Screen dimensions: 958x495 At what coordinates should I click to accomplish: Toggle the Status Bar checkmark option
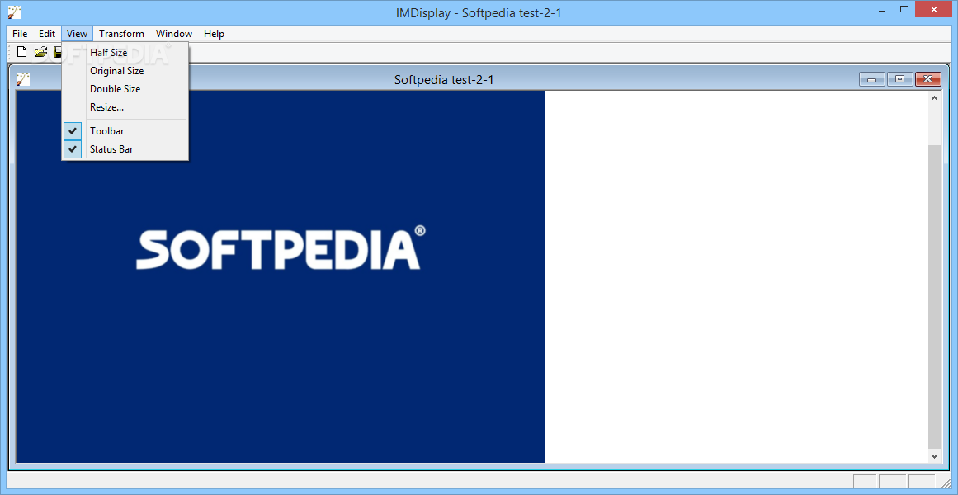pos(125,148)
